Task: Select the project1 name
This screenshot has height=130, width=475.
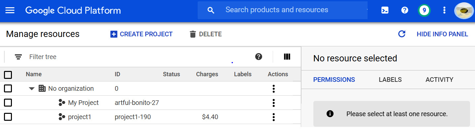Action: coord(79,117)
